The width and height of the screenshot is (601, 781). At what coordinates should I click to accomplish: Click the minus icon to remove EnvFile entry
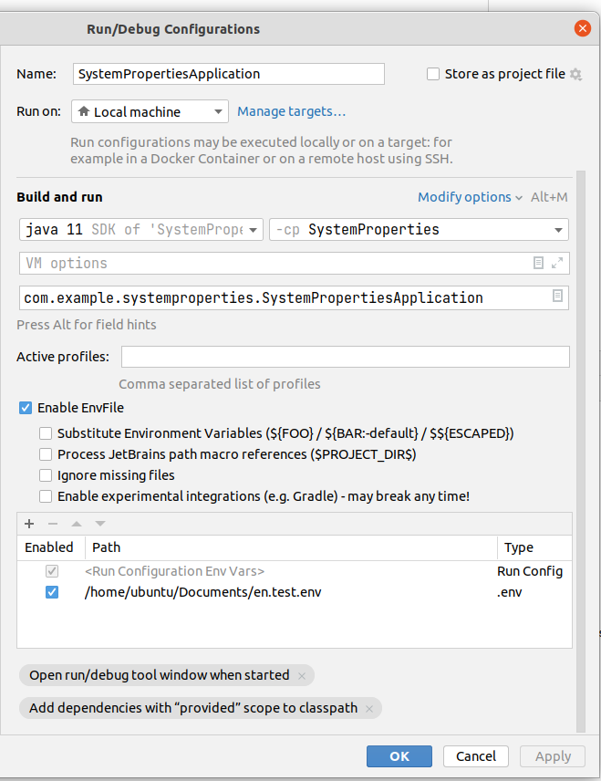coord(53,524)
